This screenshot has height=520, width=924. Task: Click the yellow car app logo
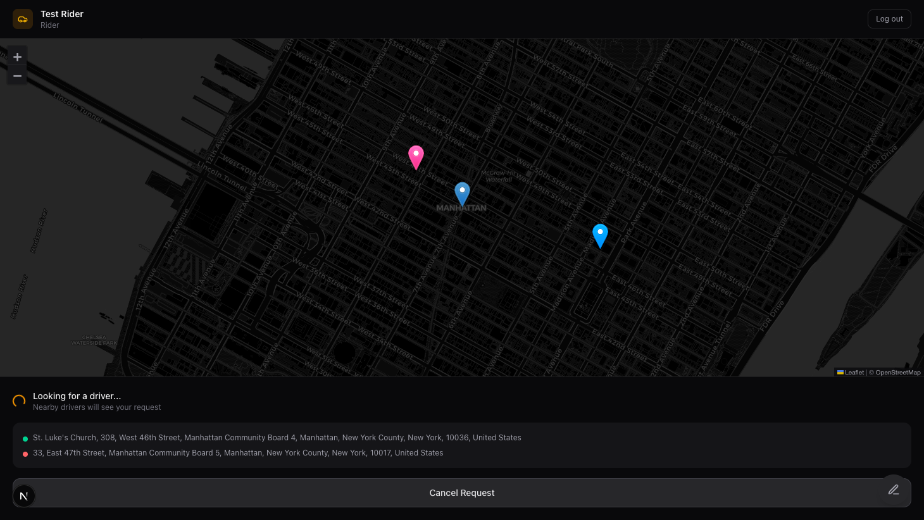coord(23,19)
